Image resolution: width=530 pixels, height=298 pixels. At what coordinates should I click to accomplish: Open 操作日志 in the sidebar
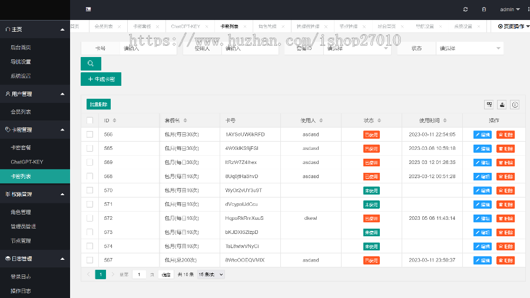tap(35, 291)
